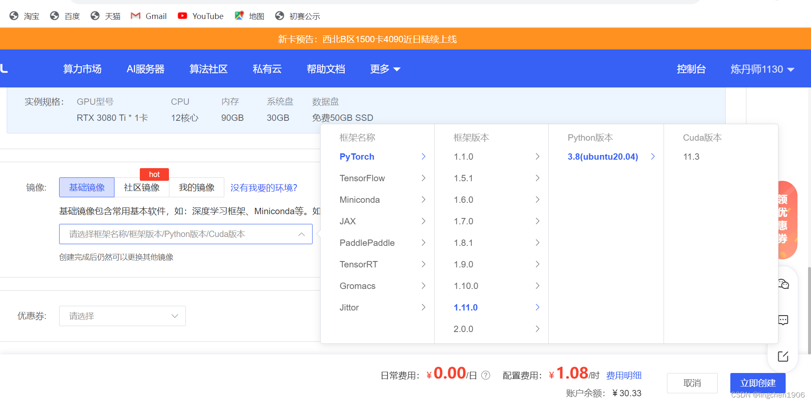The width and height of the screenshot is (811, 403).
Task: Click the feedback edit icon on sidebar
Action: click(x=783, y=356)
